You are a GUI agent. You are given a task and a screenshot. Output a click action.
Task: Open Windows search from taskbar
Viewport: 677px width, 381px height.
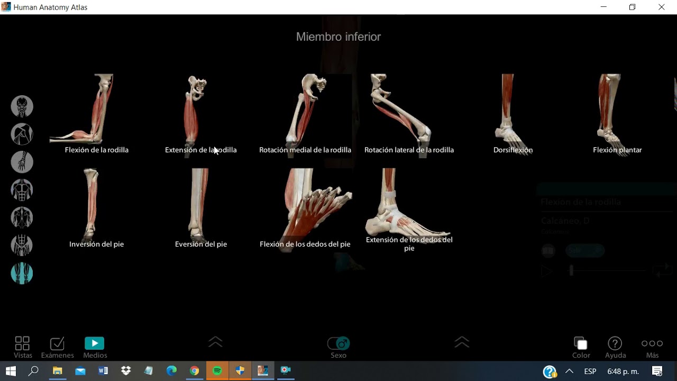coord(33,371)
